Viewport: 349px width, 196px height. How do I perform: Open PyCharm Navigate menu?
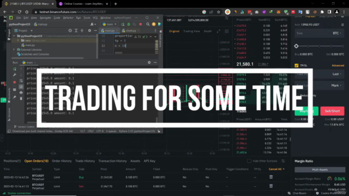tap(45, 18)
